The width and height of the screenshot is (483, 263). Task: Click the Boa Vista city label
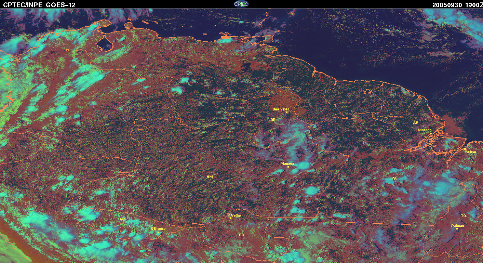[281, 109]
